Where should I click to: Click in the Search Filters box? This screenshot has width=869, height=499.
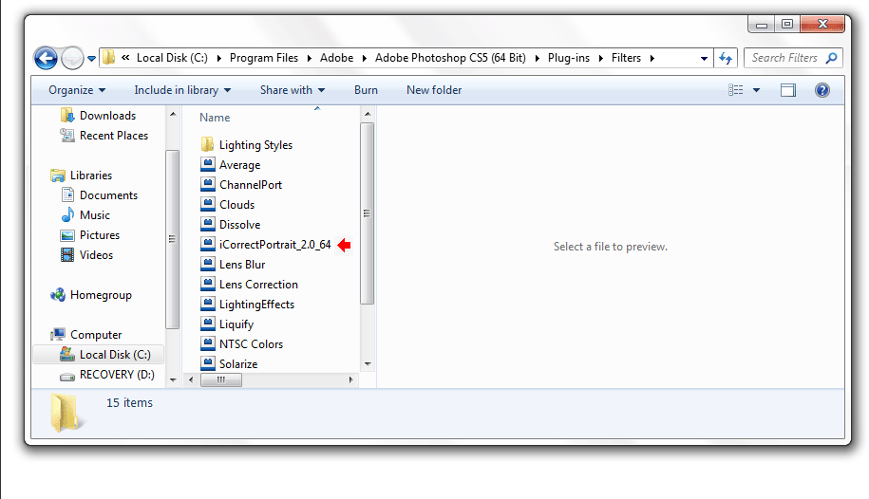tap(784, 58)
